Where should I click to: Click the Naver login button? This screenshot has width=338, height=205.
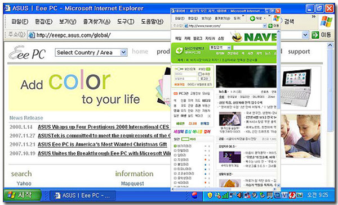point(204,79)
